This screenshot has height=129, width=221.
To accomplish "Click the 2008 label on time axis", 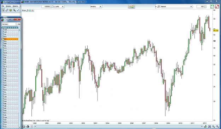I will [156, 123].
